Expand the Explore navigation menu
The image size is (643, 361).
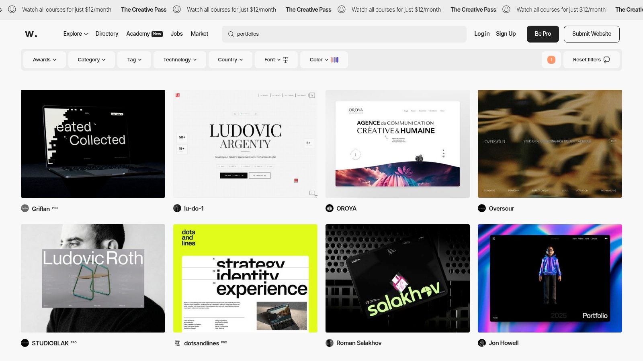(75, 34)
